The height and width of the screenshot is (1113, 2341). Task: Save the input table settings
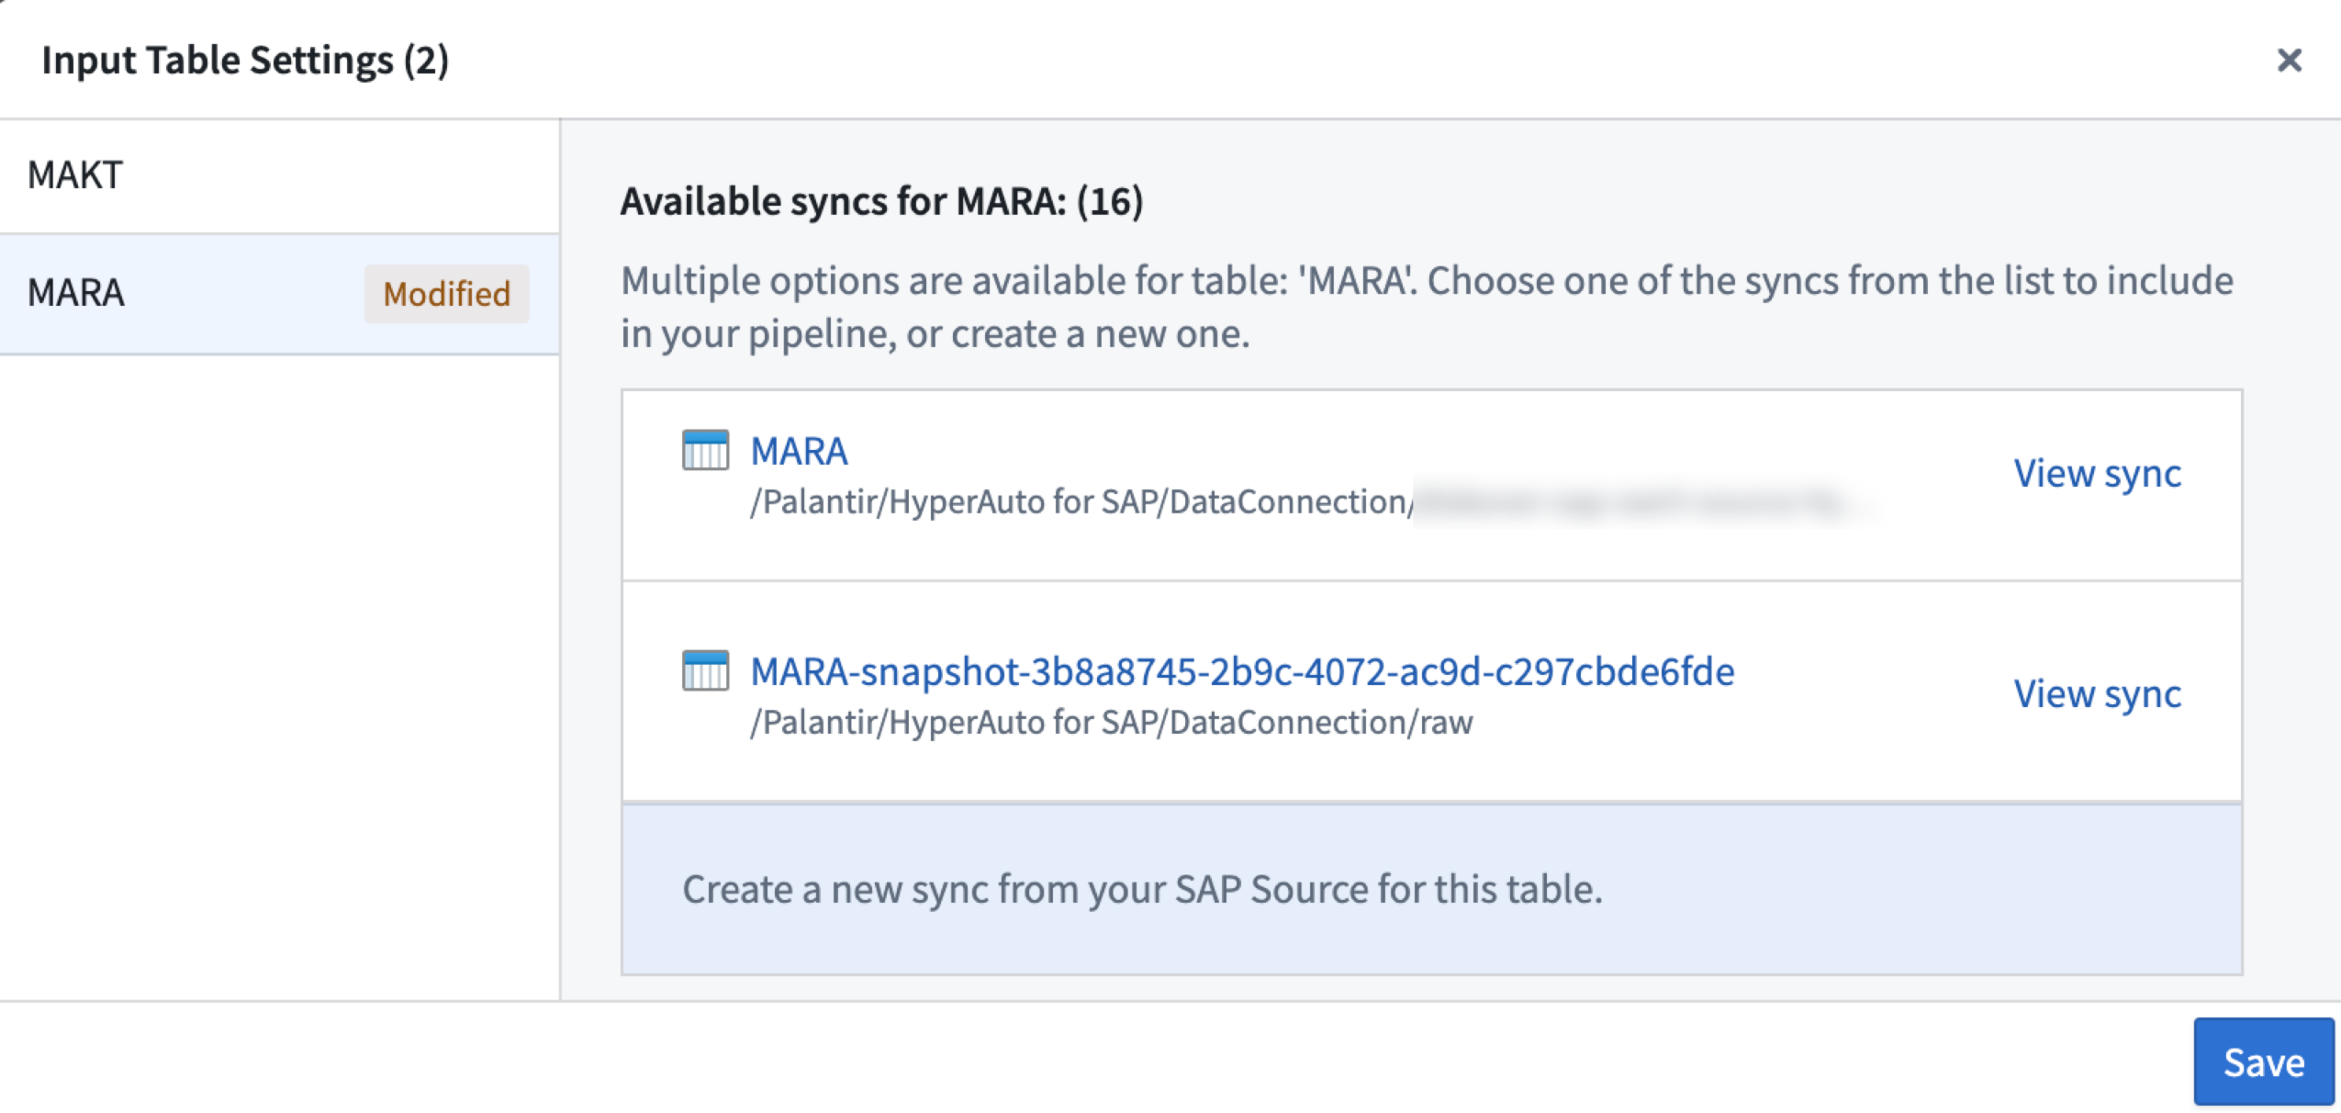pos(2263,1062)
